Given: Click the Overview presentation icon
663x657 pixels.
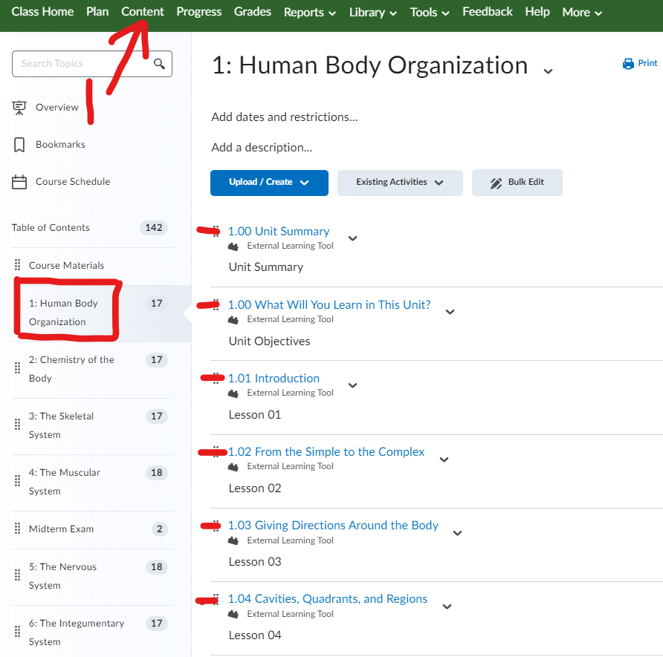Looking at the screenshot, I should point(20,108).
